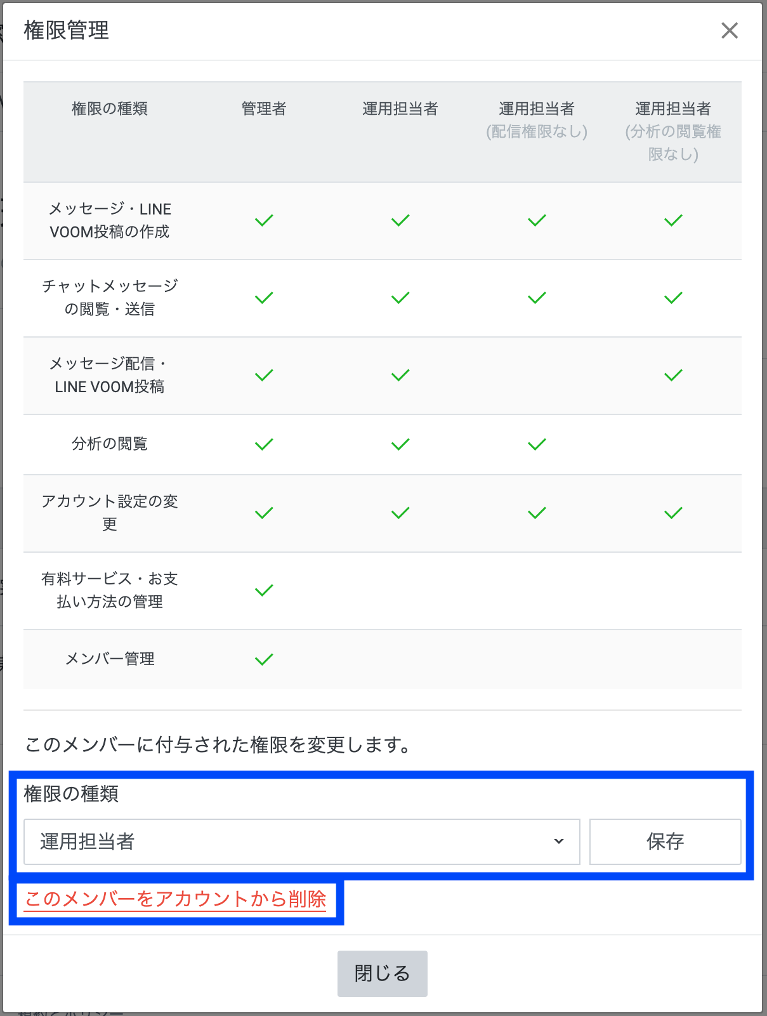Click 分析の閲覧権限なし checkmark for アカウント設定の変更
The width and height of the screenshot is (767, 1016).
click(673, 513)
